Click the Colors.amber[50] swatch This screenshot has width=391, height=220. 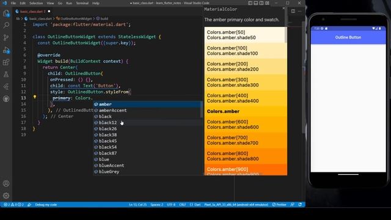[x=244, y=35]
